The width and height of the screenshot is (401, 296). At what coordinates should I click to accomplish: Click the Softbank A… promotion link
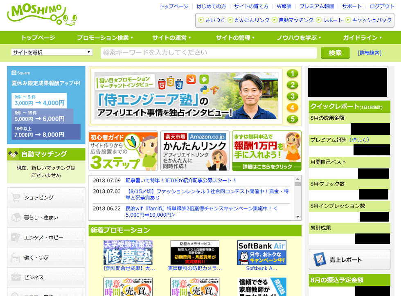coord(261,268)
